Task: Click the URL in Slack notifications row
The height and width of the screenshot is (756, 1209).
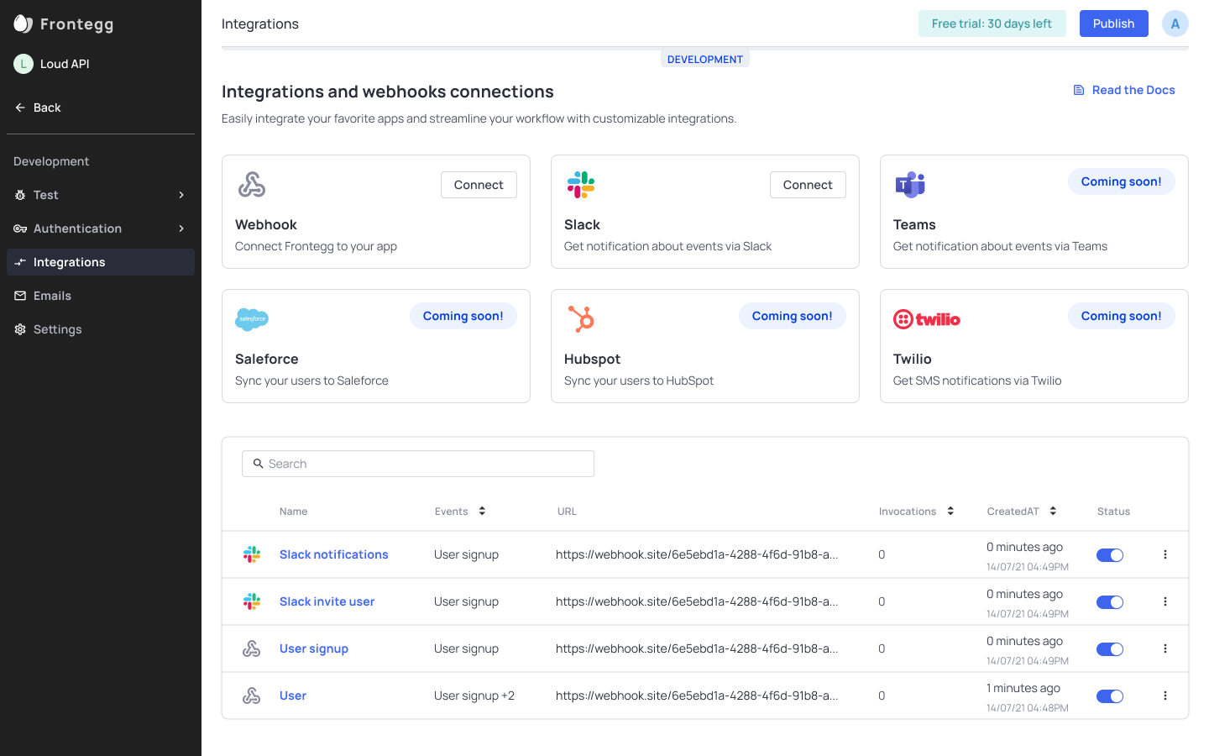Action: pos(697,554)
